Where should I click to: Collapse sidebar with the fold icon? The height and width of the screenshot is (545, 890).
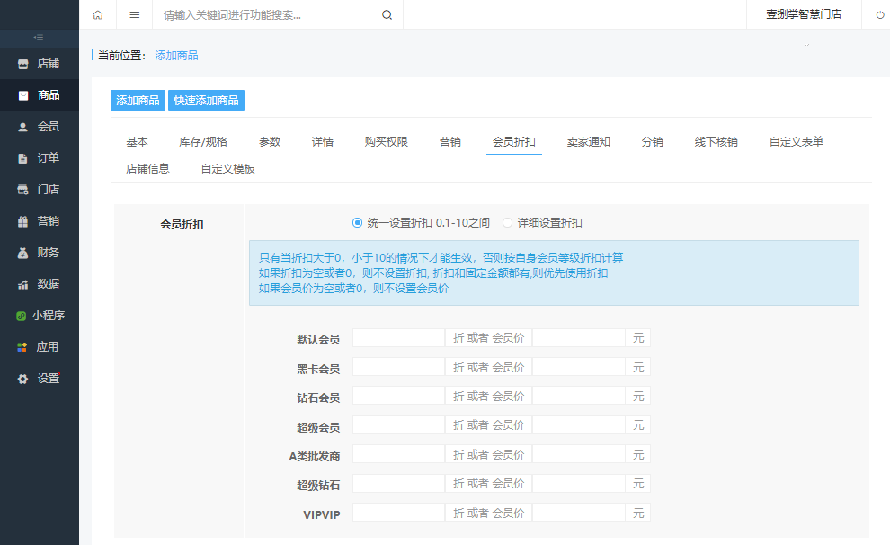click(39, 38)
